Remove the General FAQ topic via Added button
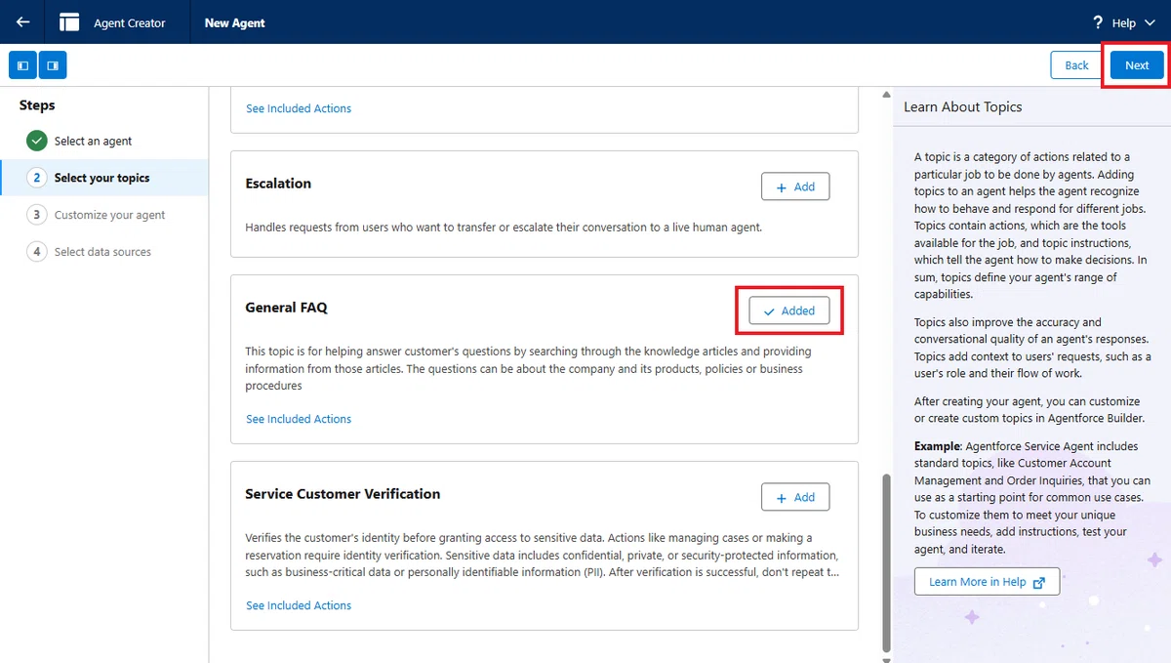The height and width of the screenshot is (663, 1171). [x=789, y=311]
